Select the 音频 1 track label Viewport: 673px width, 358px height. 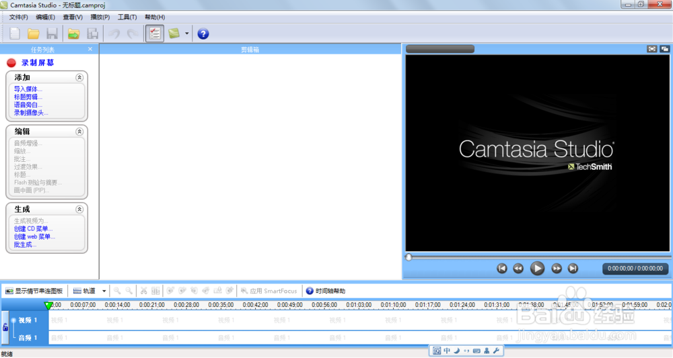[x=28, y=338]
